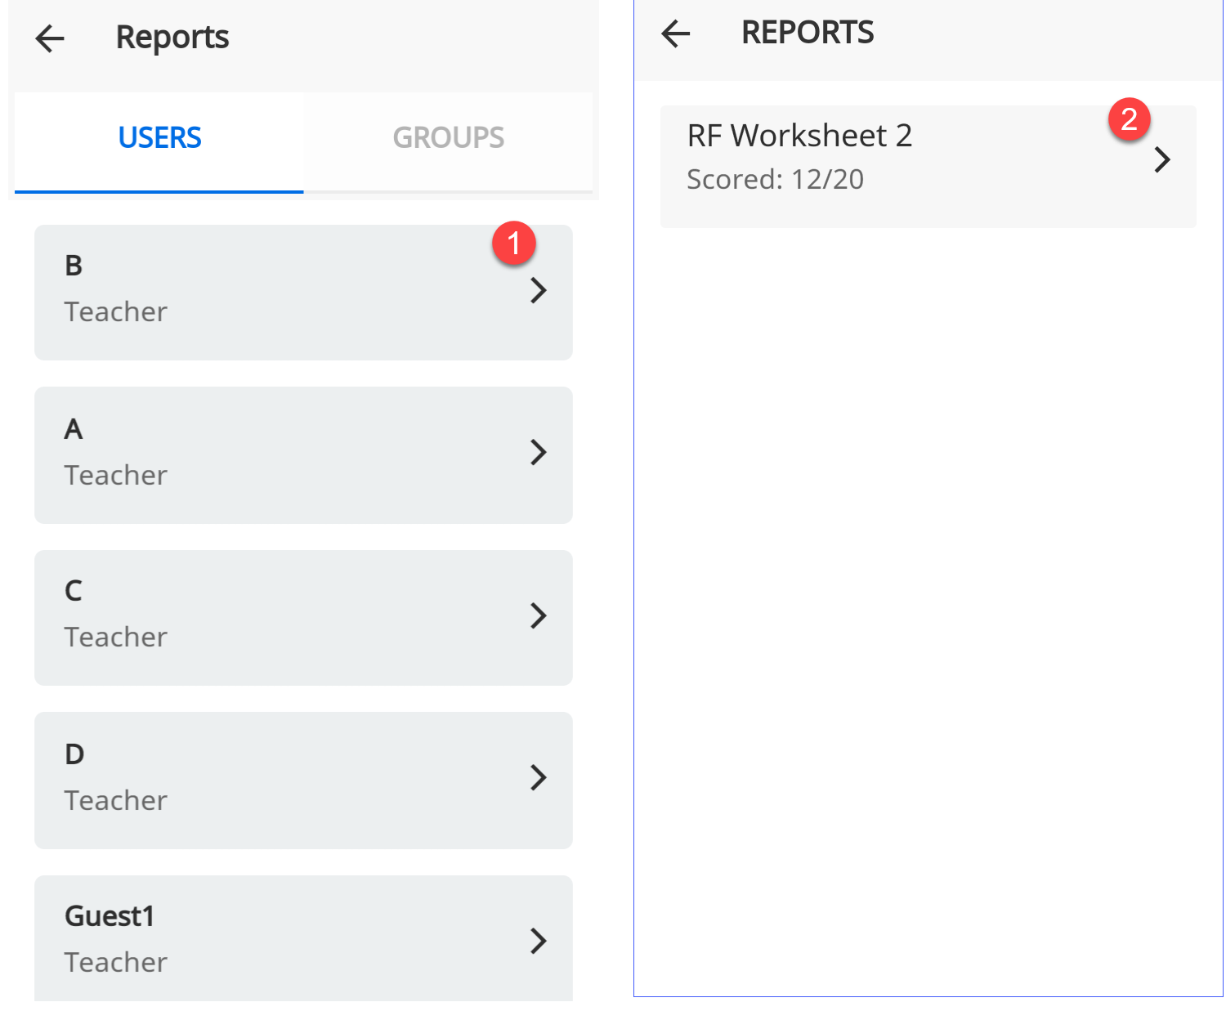Screen dimensions: 1226x1029
Task: Select Guest1 from the users list
Action: 302,938
